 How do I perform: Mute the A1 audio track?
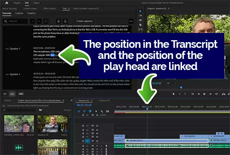click(x=97, y=146)
